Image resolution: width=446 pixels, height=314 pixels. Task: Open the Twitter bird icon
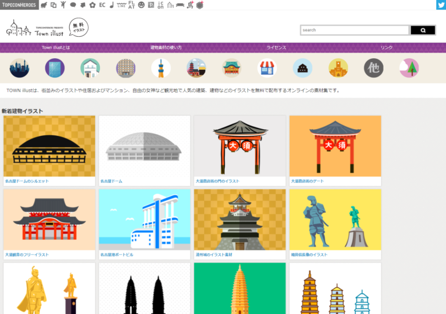point(441,5)
